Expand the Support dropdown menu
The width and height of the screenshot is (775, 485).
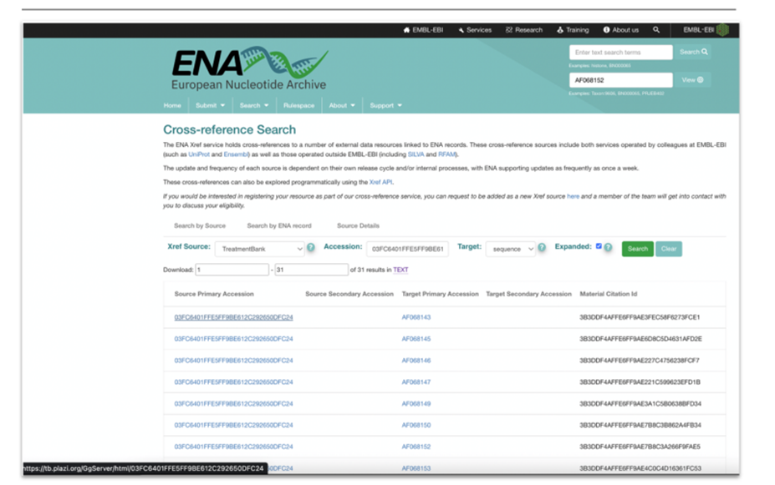click(x=385, y=105)
